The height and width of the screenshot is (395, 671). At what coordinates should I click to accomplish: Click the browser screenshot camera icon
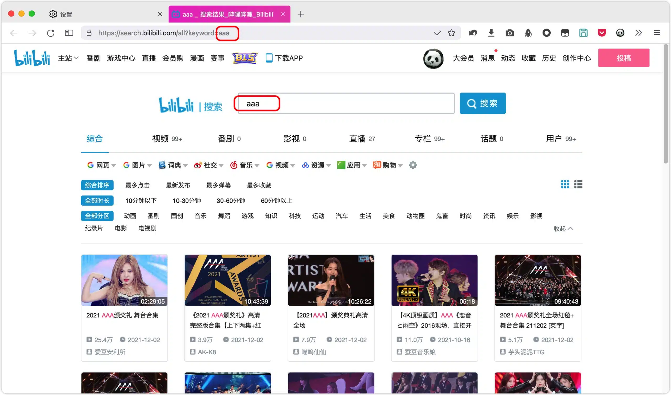point(509,33)
